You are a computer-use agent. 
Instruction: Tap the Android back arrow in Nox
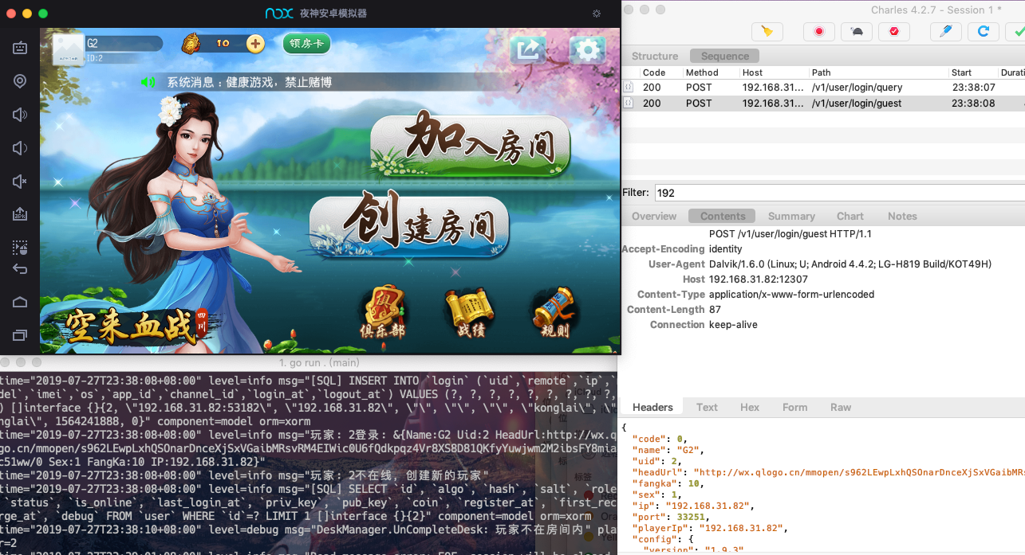click(20, 269)
